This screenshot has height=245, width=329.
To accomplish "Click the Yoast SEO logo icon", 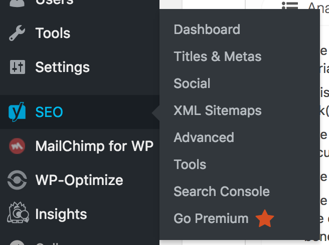I will 17,112.
